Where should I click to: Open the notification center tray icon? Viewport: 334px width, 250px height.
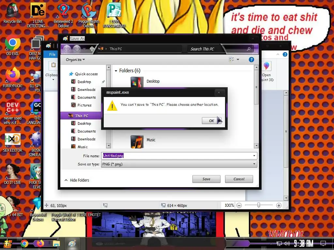pos(323,243)
